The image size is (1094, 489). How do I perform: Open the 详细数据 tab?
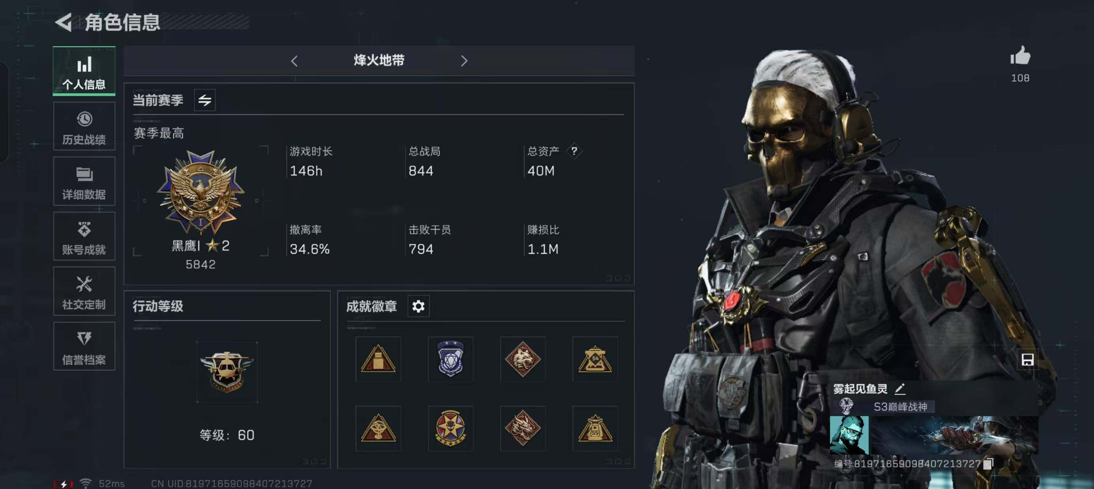[84, 181]
